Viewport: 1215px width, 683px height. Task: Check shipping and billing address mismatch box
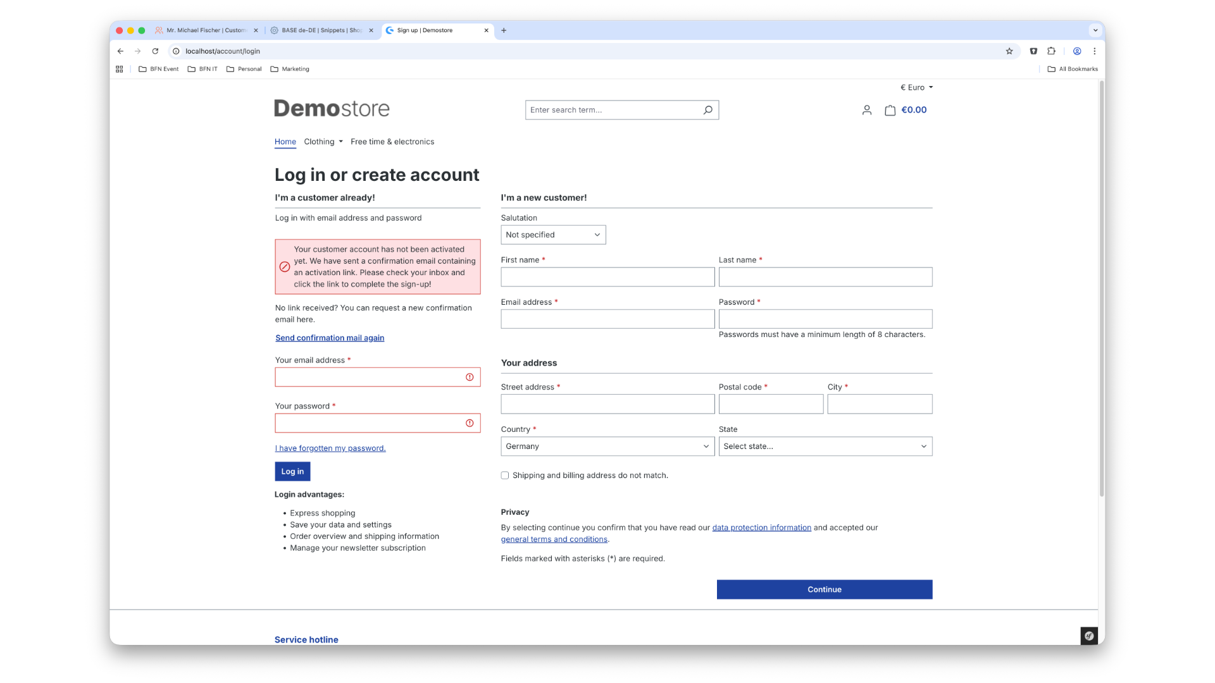505,476
